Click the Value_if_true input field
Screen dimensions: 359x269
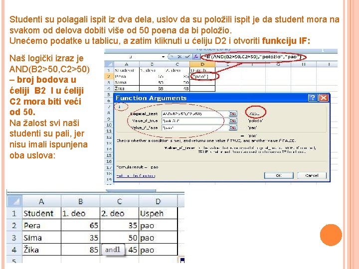195,121
